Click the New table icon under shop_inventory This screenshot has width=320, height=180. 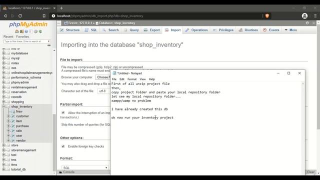13,111
